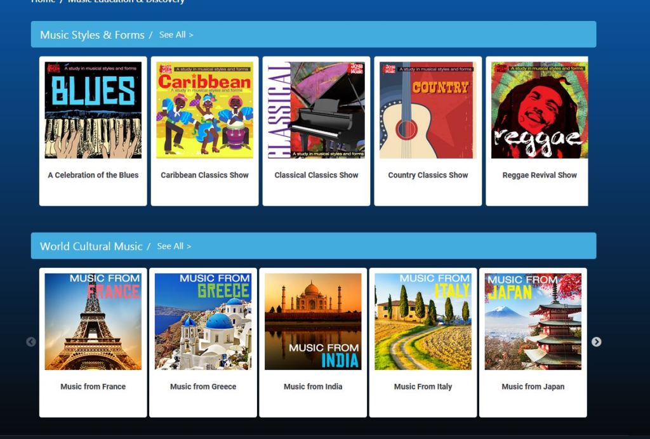Open the 'A Celebration of the Blues' title

coord(93,175)
